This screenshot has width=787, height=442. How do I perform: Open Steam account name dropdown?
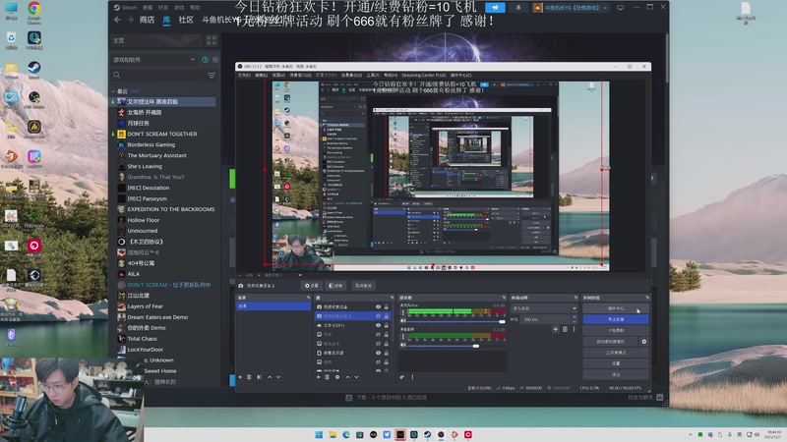coord(572,8)
